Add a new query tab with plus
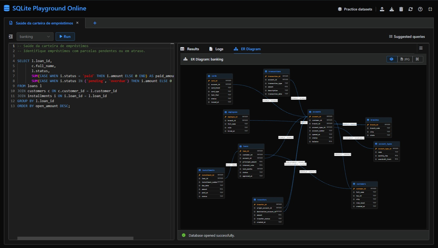Screen dimensions: 438x248 pos(95,23)
